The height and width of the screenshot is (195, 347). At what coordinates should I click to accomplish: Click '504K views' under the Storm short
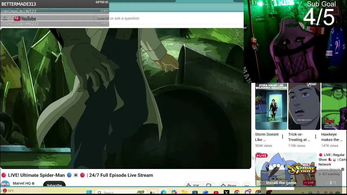tap(264, 146)
